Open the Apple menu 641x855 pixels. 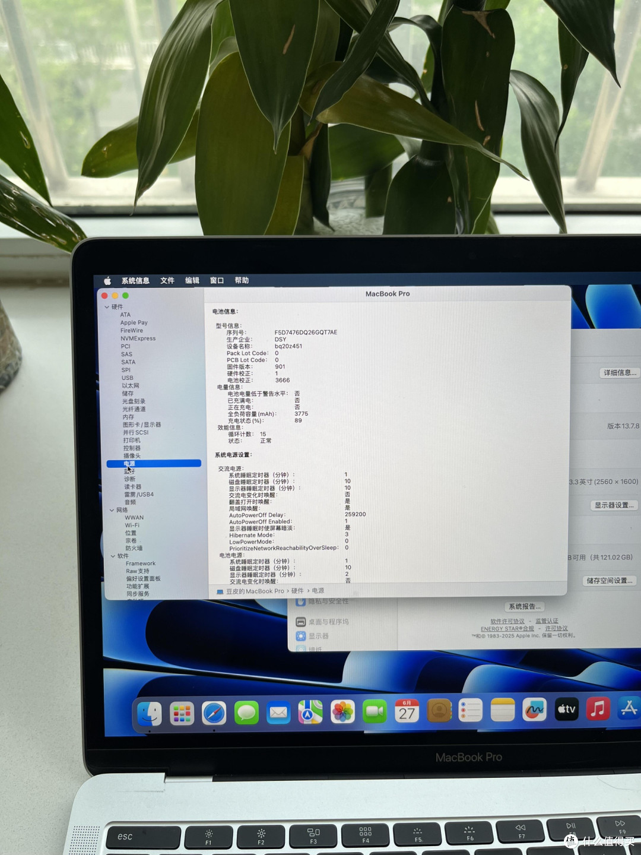107,281
